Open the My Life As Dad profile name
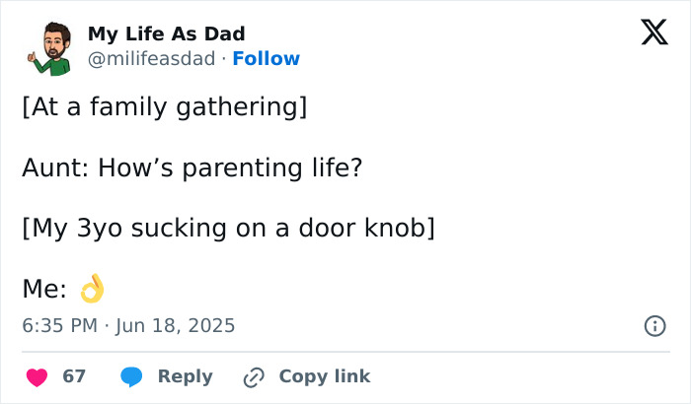Screen dimensions: 691x404 [x=167, y=34]
